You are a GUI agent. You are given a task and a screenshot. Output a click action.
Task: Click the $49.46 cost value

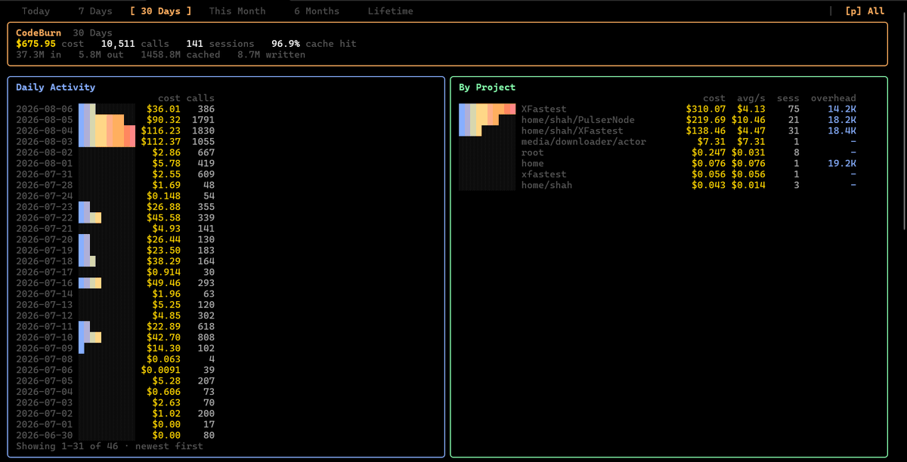tap(163, 283)
